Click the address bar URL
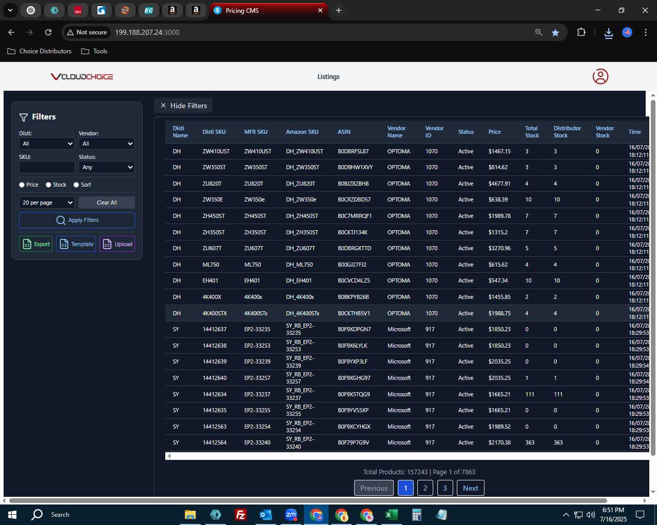 147,32
